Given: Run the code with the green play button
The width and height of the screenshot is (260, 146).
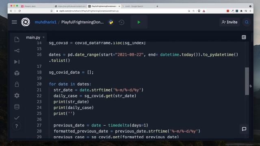Looking at the screenshot, I should [x=139, y=22].
